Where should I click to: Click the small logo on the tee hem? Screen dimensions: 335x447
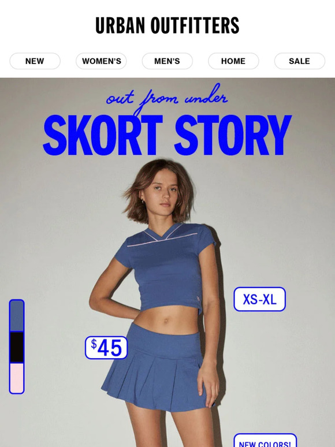198,298
